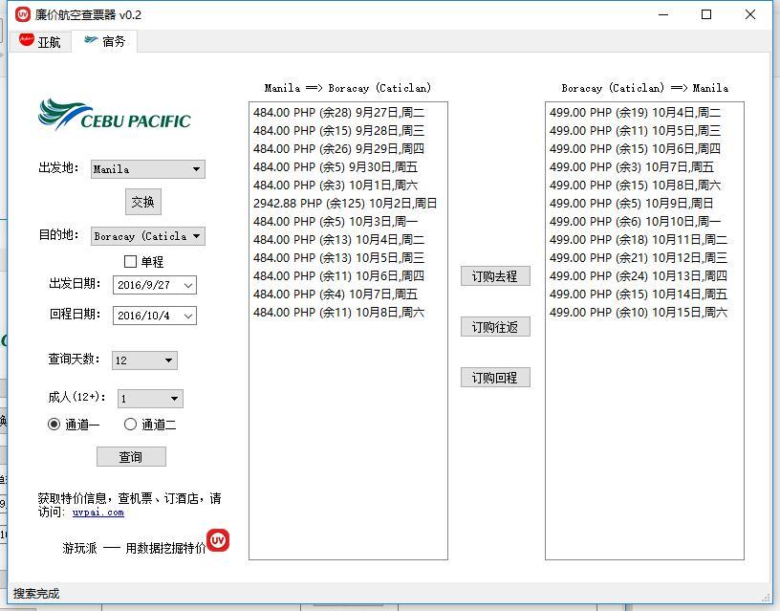The width and height of the screenshot is (780, 611).
Task: Maximize the 廉价航空查票器 window
Action: click(705, 14)
